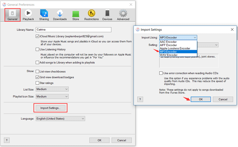Toggle the Star ratings checkbox
Image resolution: width=238 pixels, height=147 pixels.
click(x=38, y=83)
